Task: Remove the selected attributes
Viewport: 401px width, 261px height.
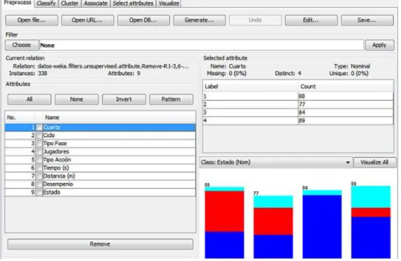Action: click(x=100, y=244)
